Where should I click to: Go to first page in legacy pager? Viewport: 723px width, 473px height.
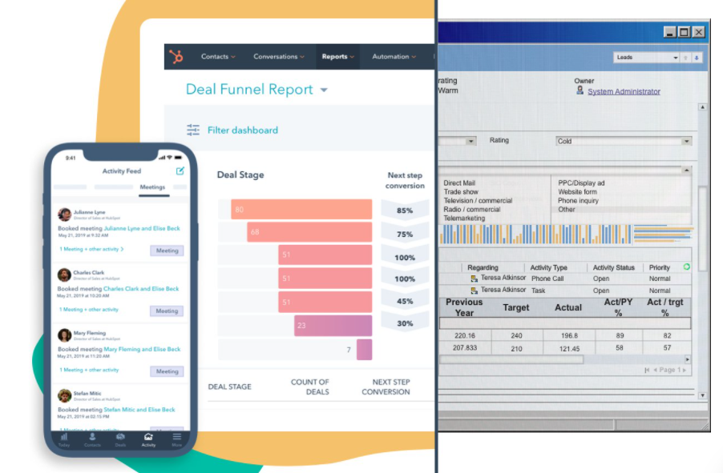[x=647, y=370]
